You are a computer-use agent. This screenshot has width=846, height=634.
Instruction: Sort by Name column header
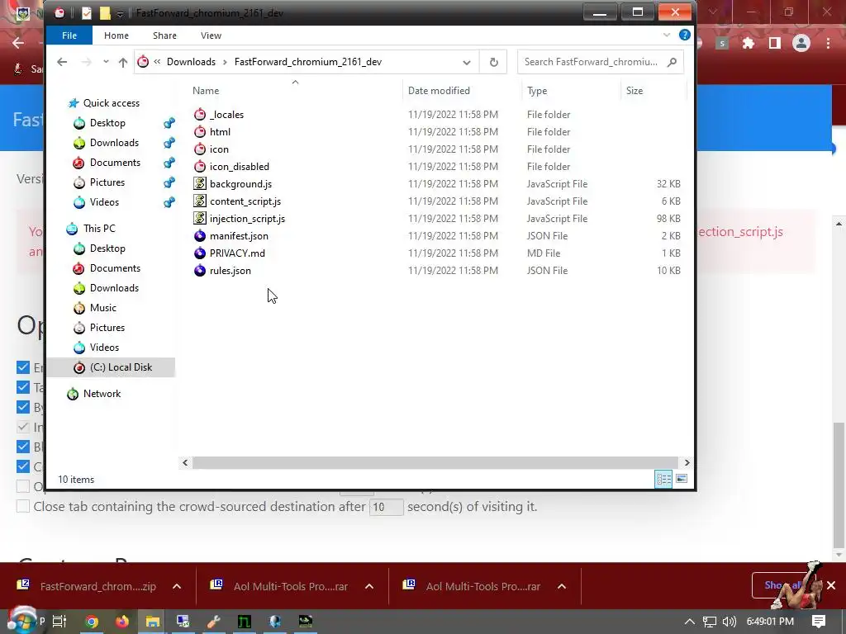tap(206, 91)
